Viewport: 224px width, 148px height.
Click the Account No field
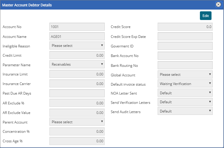pyautogui.click(x=77, y=27)
